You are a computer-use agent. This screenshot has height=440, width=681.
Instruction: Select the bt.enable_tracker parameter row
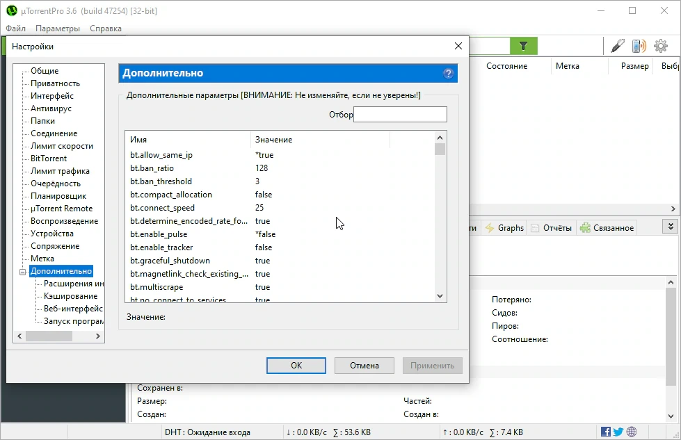(x=280, y=247)
